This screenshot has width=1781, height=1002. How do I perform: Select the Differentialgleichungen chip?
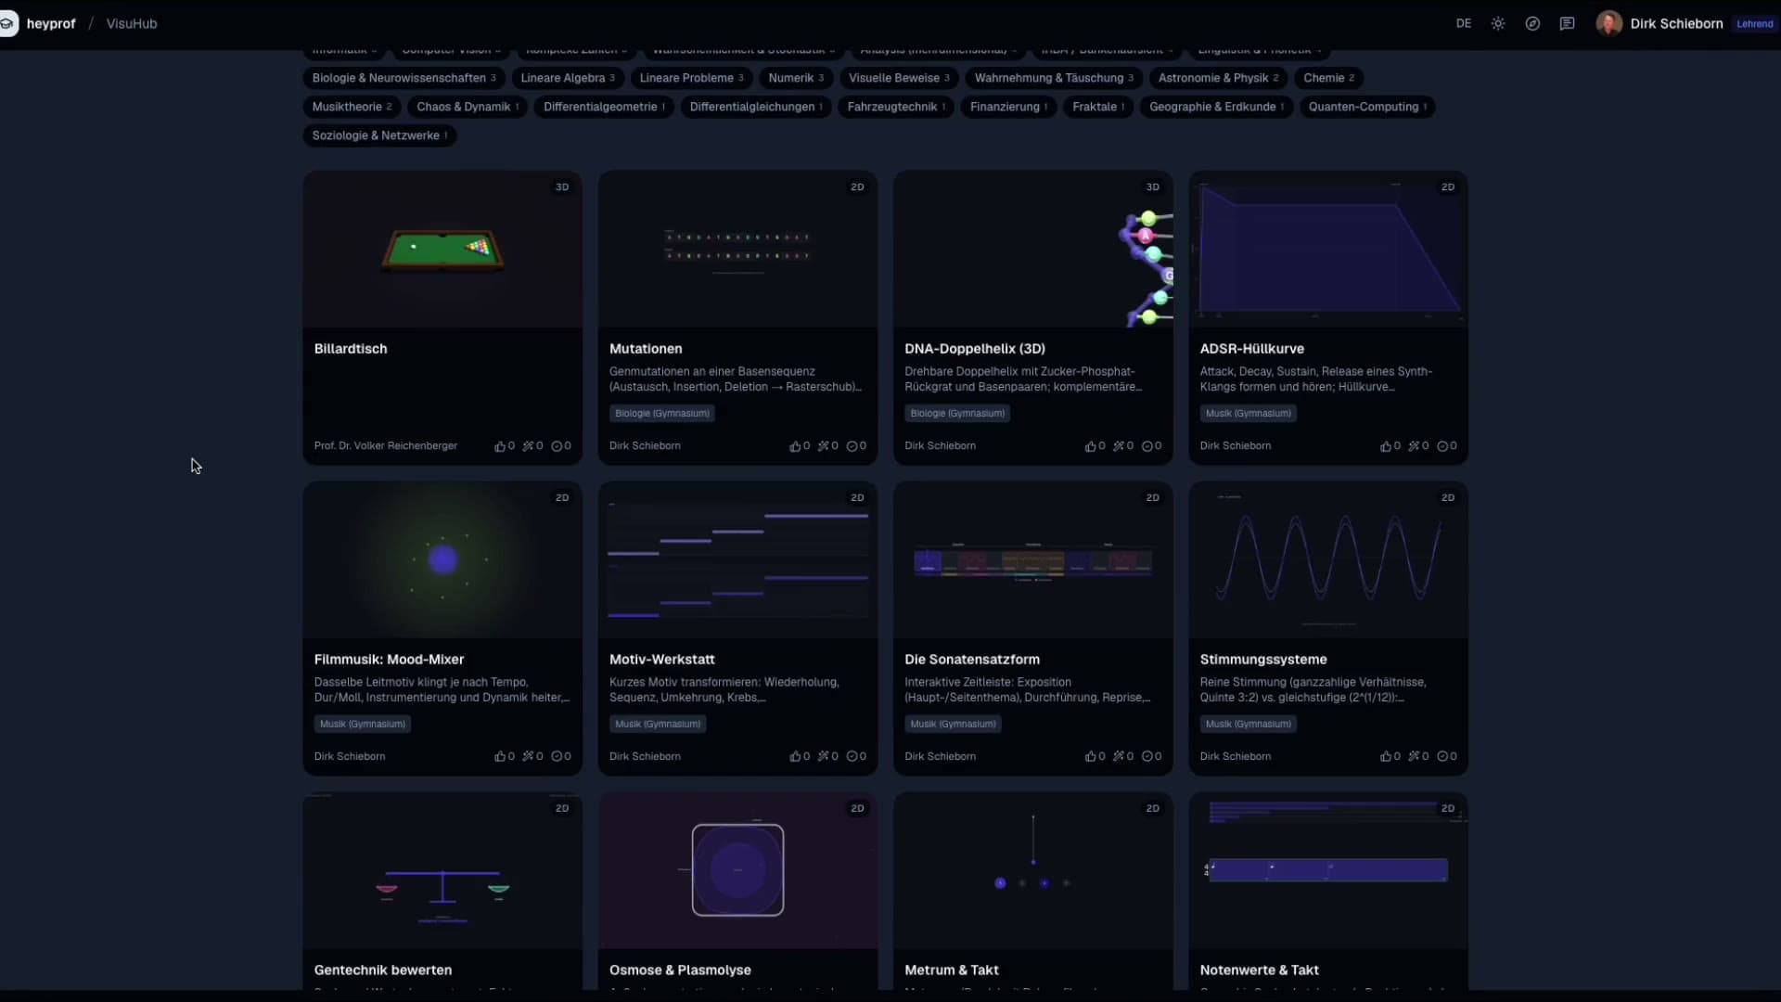click(756, 107)
